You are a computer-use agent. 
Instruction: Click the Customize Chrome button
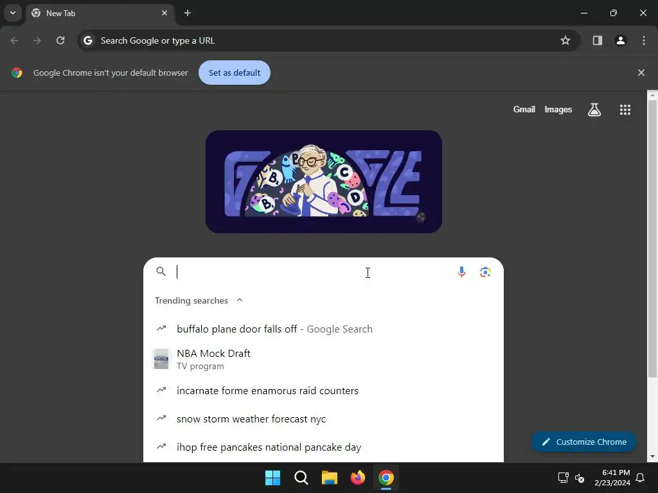click(x=583, y=442)
